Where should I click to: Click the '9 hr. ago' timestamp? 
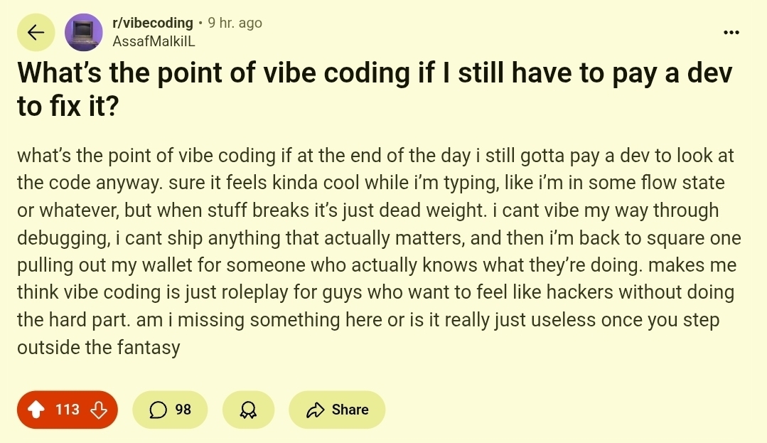click(235, 23)
